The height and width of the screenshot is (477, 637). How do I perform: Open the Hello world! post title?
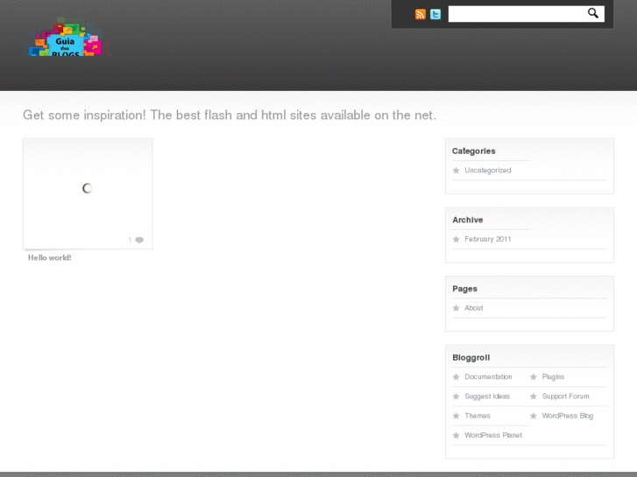point(50,258)
